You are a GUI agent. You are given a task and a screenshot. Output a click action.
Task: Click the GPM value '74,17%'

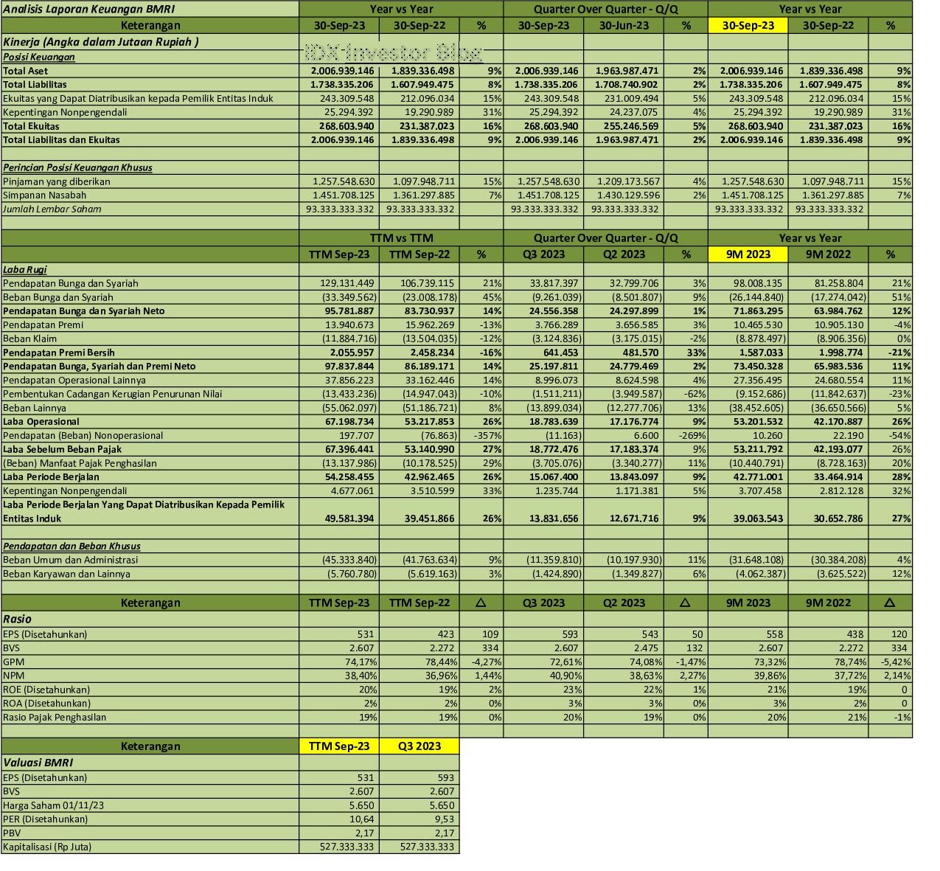[361, 662]
